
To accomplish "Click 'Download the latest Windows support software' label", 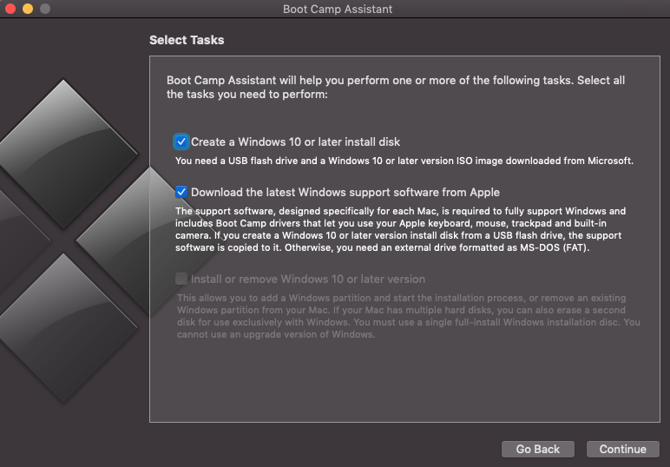I will click(345, 193).
